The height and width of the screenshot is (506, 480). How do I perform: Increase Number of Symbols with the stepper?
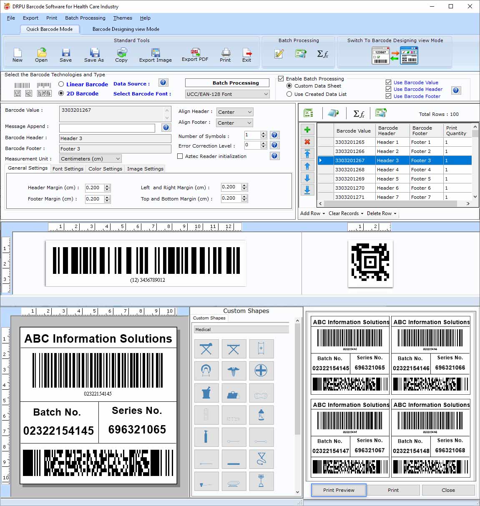[x=264, y=133]
